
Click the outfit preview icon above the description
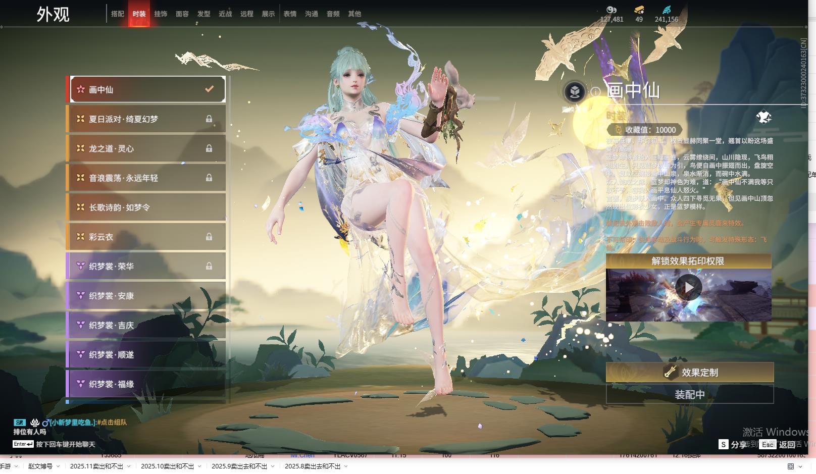tap(763, 118)
